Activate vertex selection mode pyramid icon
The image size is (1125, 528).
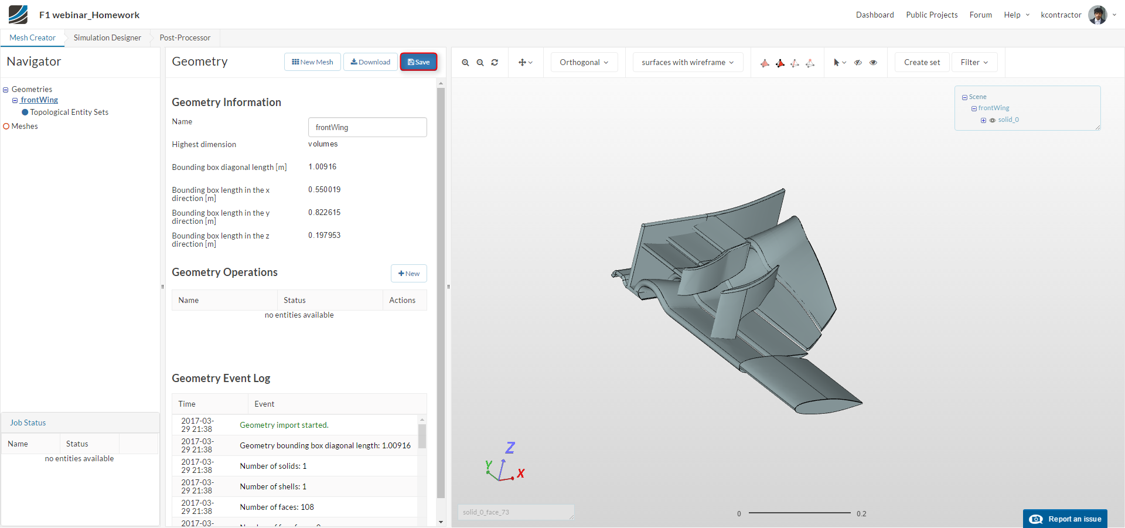pos(810,63)
